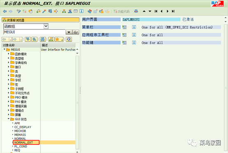Click the refresh object list icon
The image size is (228, 153).
[x=69, y=39]
